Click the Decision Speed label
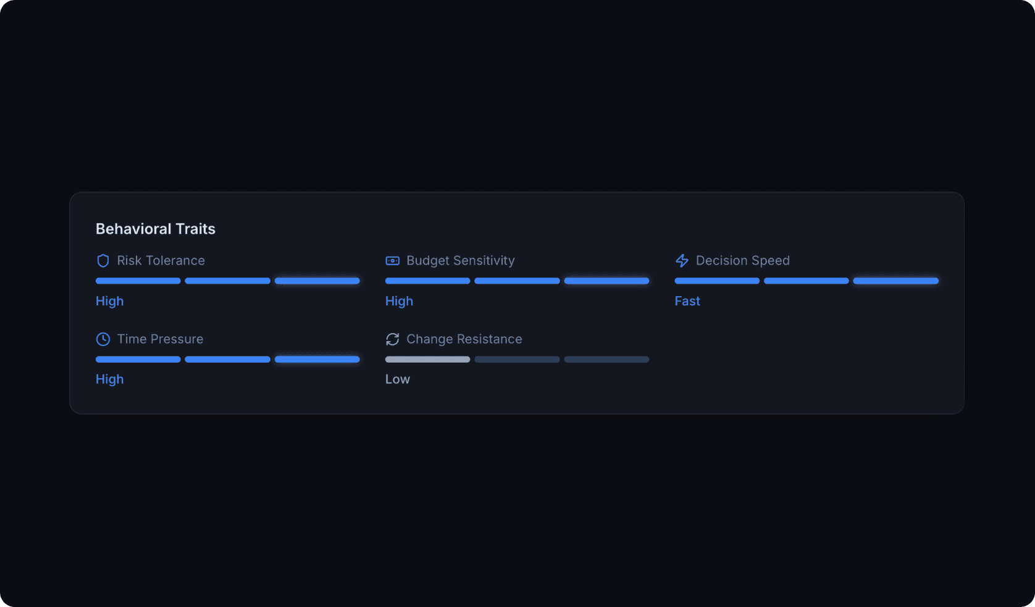Image resolution: width=1035 pixels, height=607 pixels. [x=743, y=261]
